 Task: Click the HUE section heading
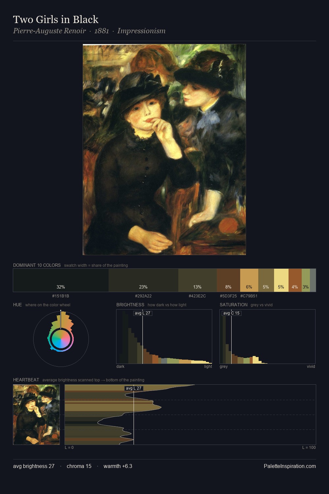[x=17, y=305]
